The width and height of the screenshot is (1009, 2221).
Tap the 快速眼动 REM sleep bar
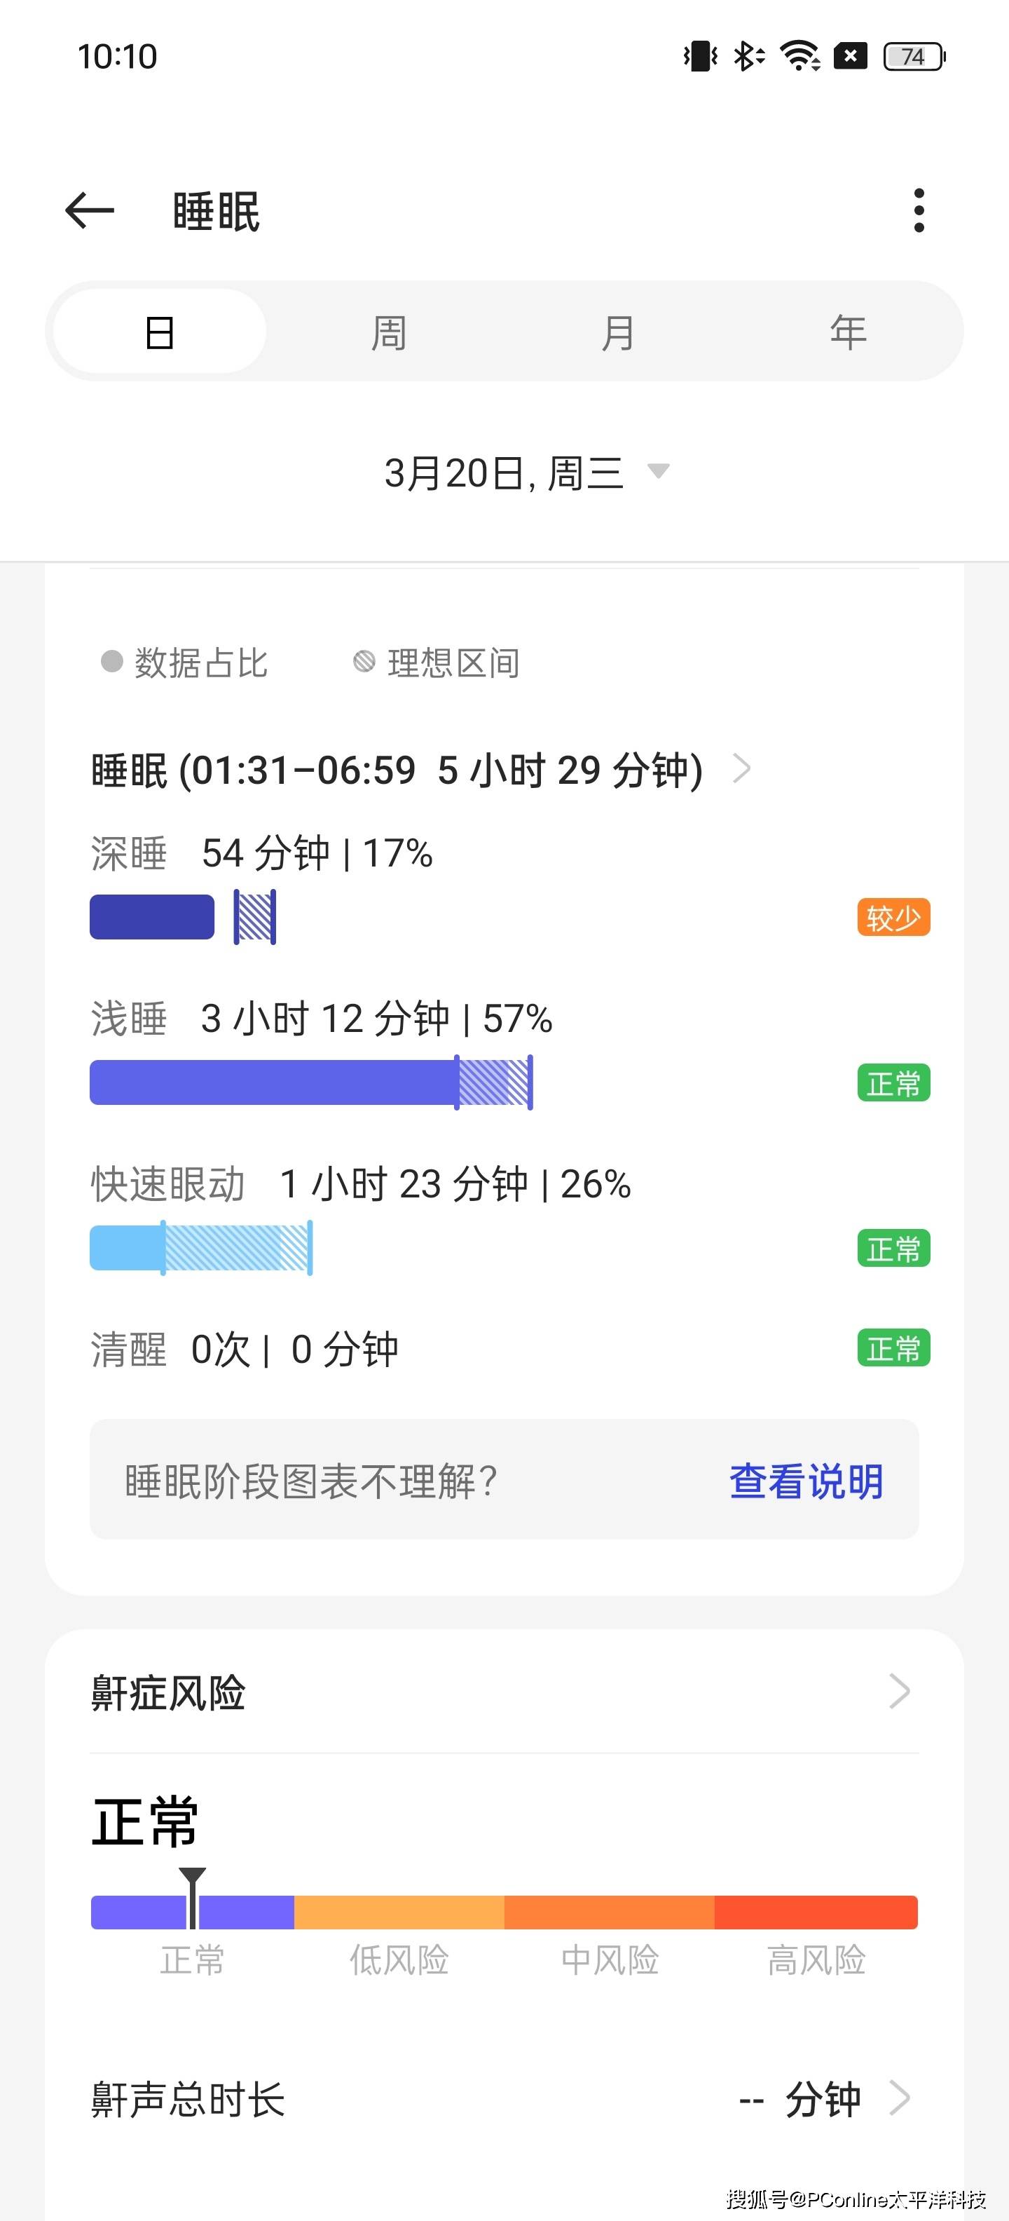pos(201,1248)
